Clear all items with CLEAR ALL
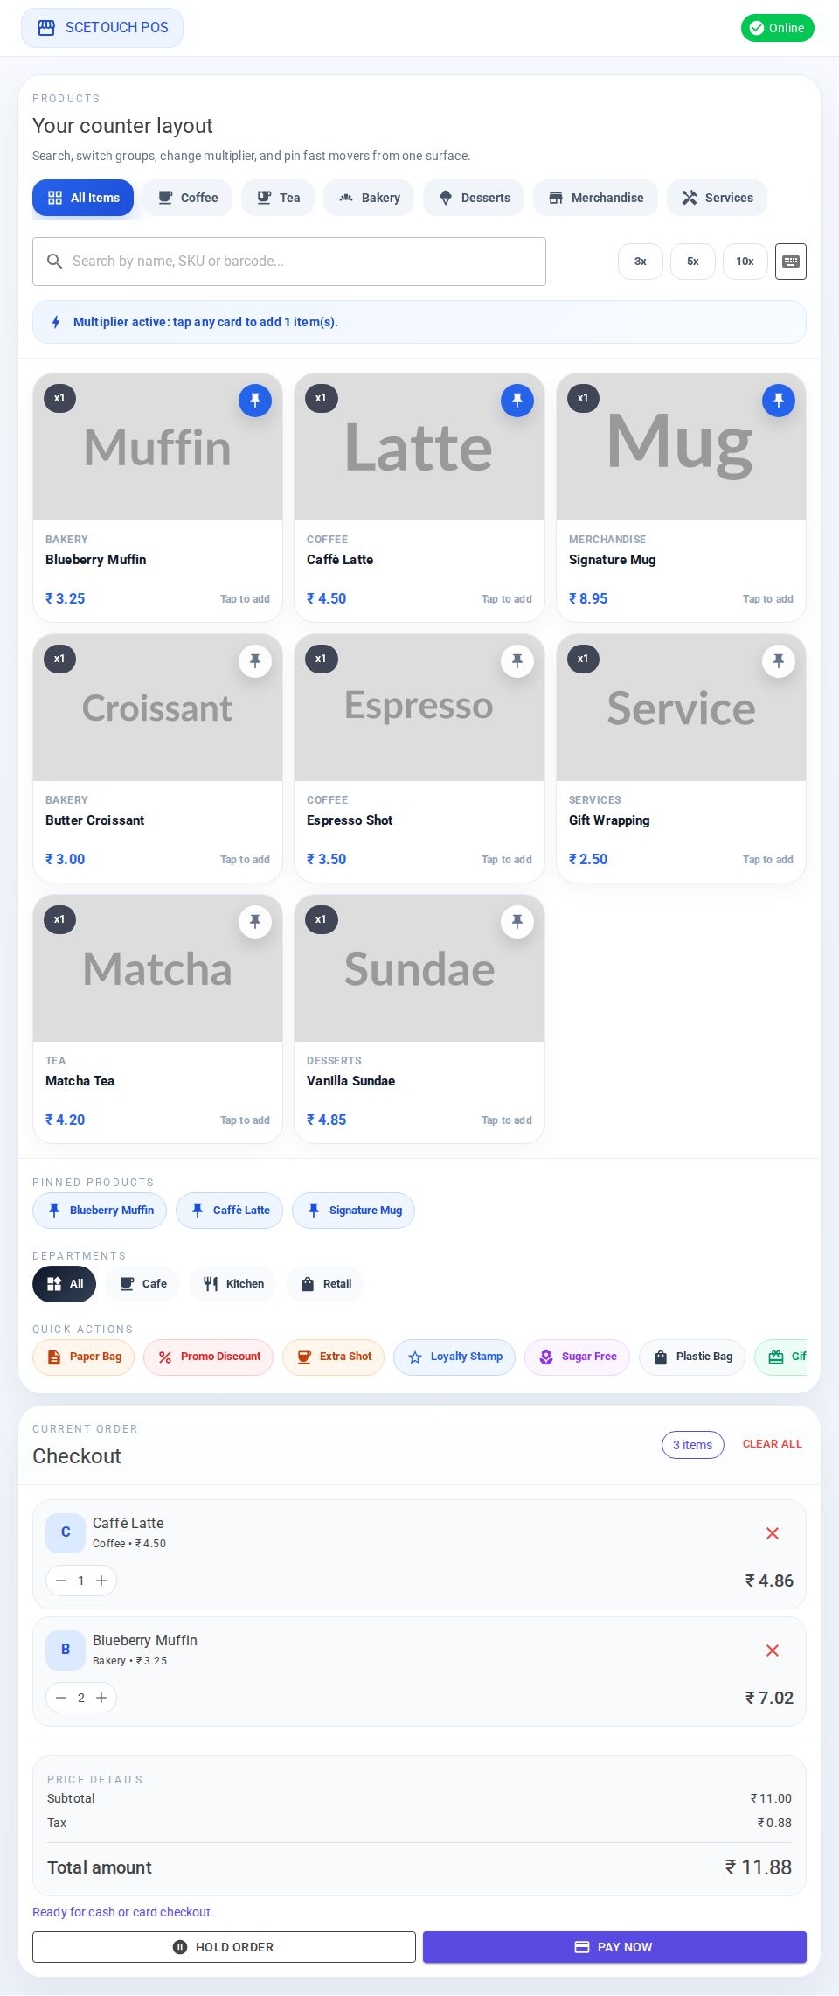Screen dimensions: 839x1996 pyautogui.click(x=772, y=1444)
